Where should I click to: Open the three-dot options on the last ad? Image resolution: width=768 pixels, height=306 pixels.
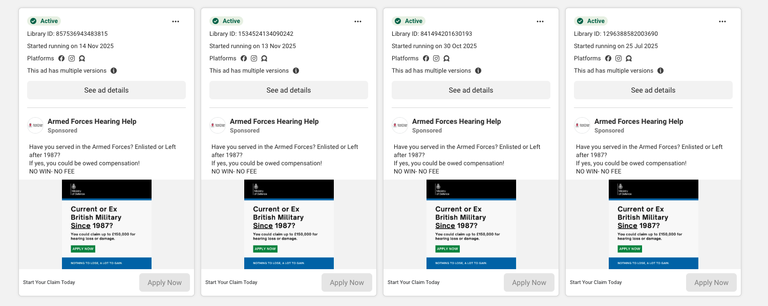(x=722, y=21)
